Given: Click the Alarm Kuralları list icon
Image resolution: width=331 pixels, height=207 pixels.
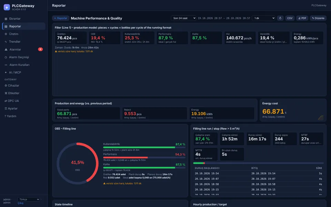Looking at the screenshot, I should pos(6,65).
